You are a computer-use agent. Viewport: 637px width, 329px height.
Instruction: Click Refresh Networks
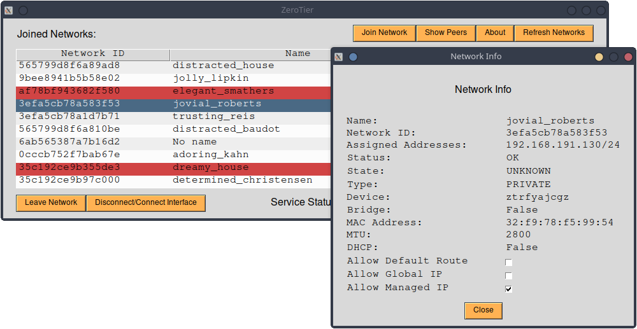click(554, 33)
